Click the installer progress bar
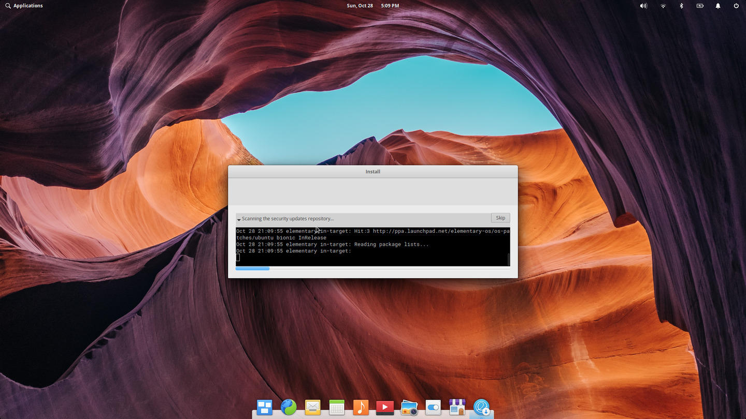The image size is (746, 419). click(x=372, y=268)
